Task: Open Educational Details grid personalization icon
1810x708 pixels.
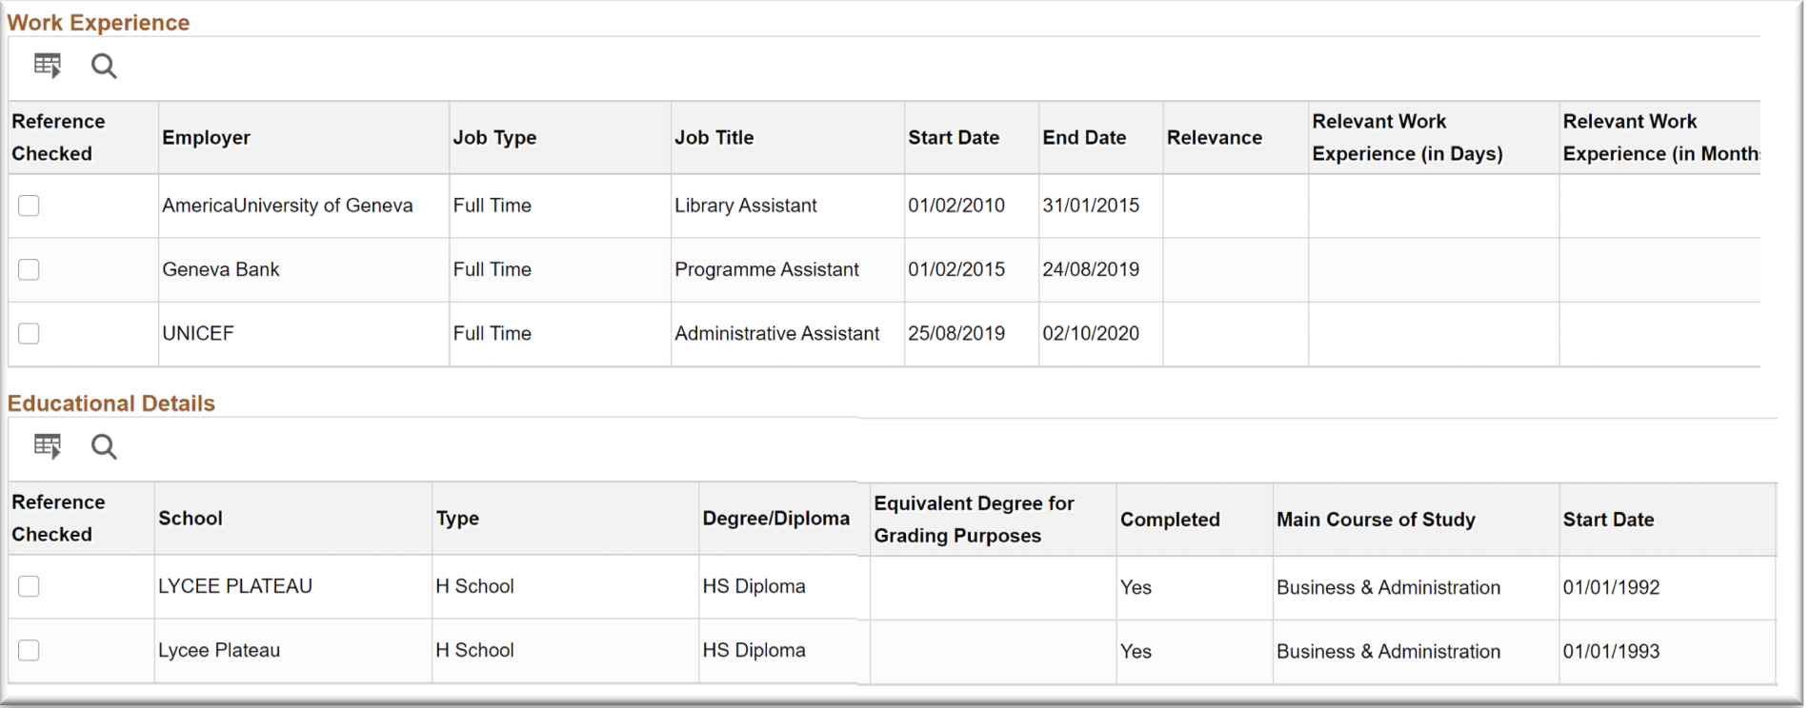Action: [47, 446]
